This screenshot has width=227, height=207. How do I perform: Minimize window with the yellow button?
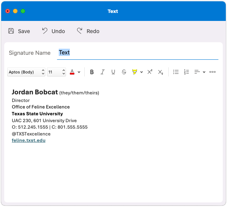(15, 11)
